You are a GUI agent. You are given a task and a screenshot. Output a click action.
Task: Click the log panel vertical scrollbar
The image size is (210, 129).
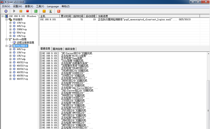tap(208, 90)
